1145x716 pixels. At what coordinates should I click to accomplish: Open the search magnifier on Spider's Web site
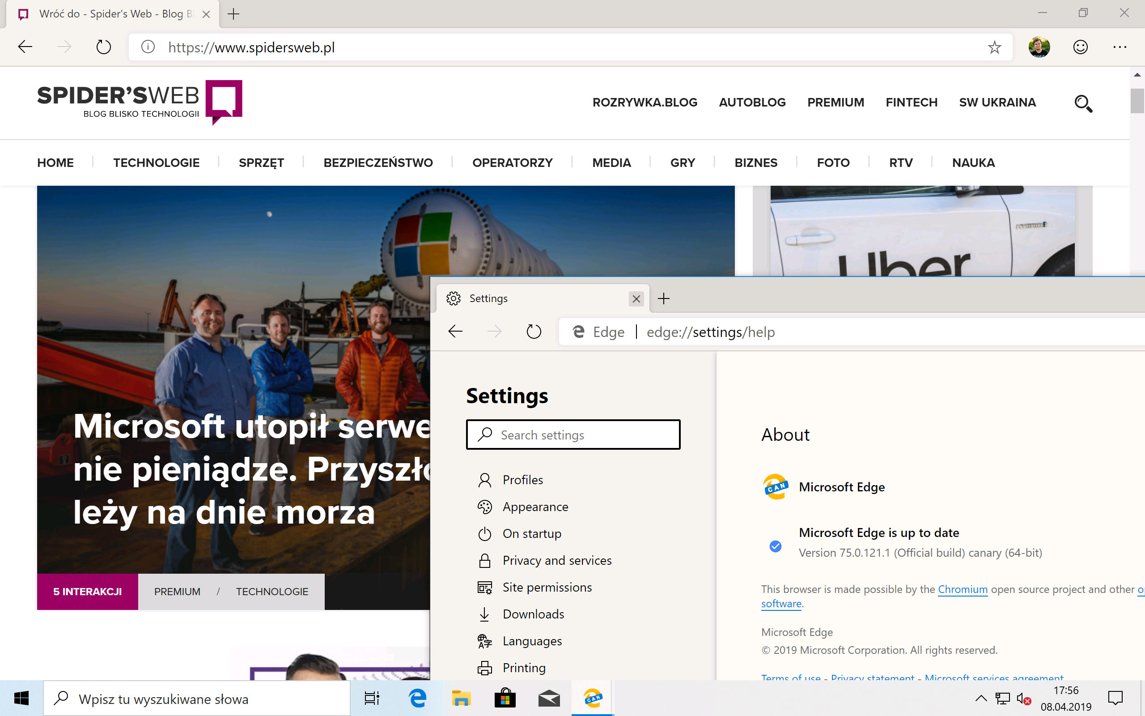tap(1083, 103)
